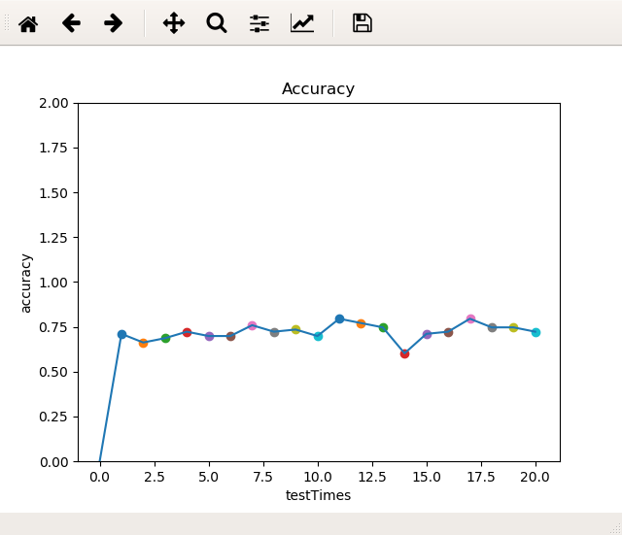Click the y-axis tick label '0.00'
622x535 pixels.
point(53,462)
